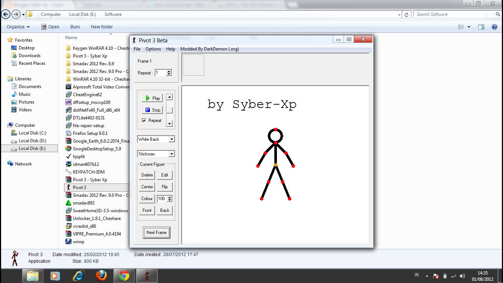Click the Repeat count field

161,73
